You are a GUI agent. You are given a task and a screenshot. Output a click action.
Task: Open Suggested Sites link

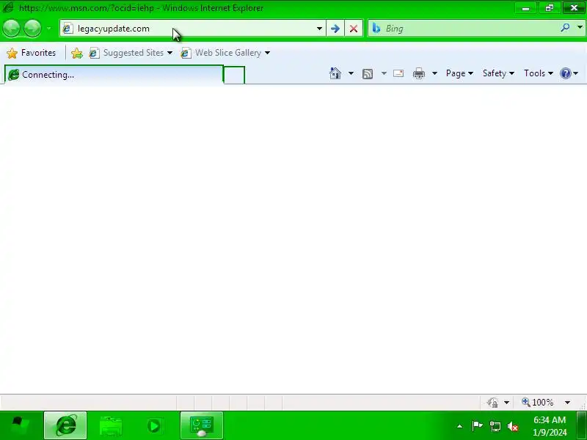pos(131,53)
